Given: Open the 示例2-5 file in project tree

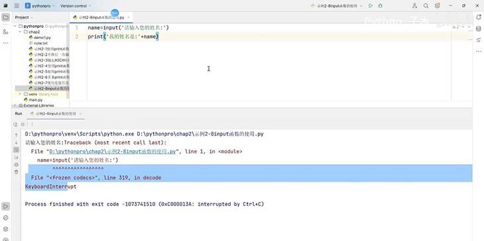Looking at the screenshot, I should (x=49, y=72).
